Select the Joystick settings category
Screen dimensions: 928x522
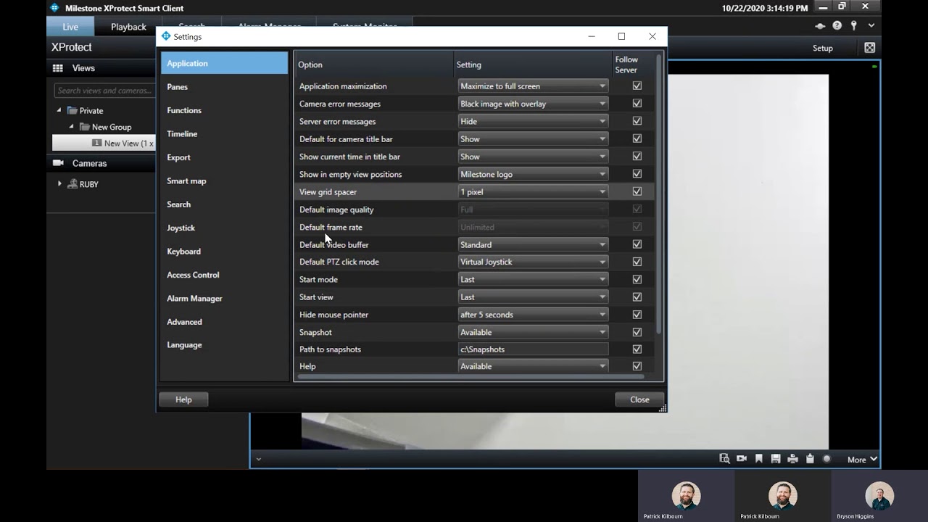pos(224,228)
